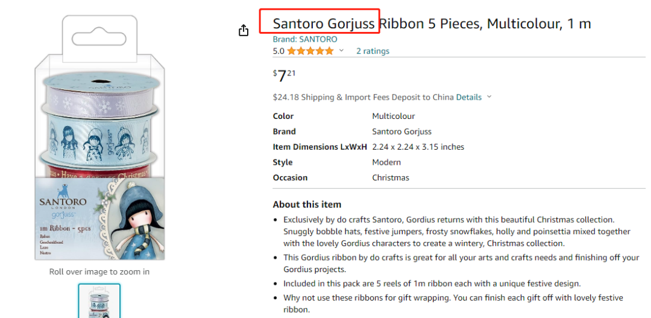651x318 pixels.
Task: Click the item dimensions value in inches
Action: click(x=418, y=147)
